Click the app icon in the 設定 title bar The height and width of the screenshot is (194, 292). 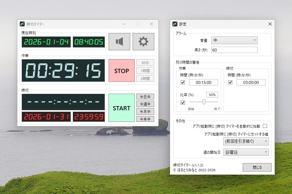tap(175, 24)
